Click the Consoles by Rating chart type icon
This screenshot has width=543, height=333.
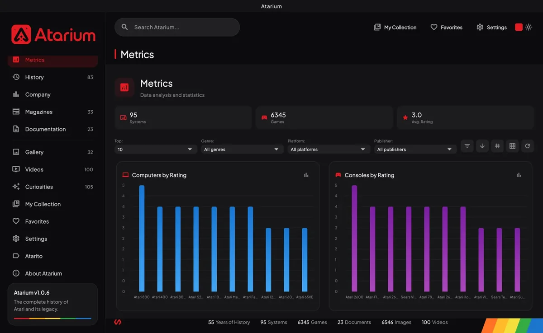[x=519, y=175]
